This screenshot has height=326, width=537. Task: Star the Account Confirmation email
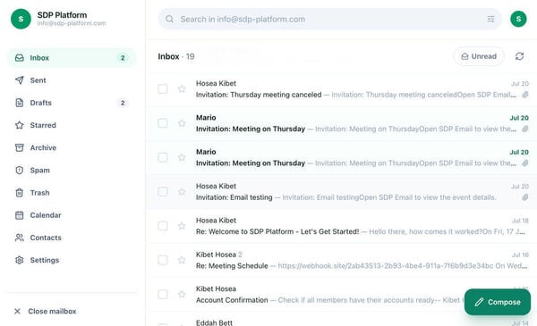[182, 294]
